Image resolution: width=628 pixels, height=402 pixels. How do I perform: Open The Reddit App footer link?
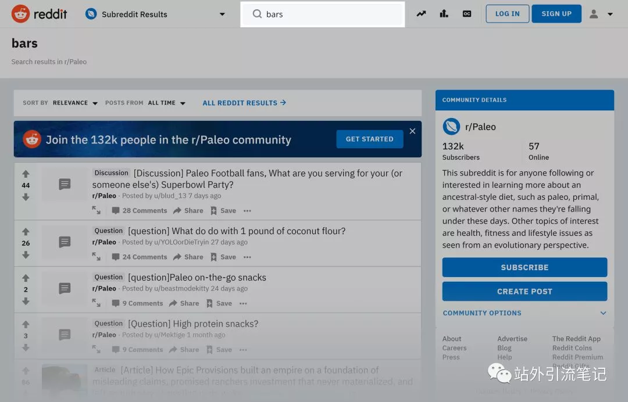click(576, 339)
